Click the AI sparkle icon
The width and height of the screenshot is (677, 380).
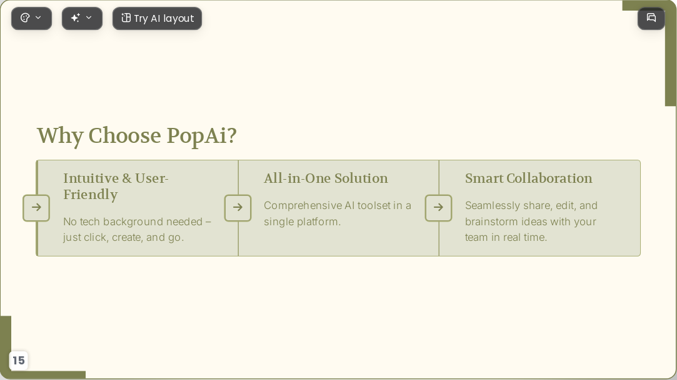[x=75, y=17]
